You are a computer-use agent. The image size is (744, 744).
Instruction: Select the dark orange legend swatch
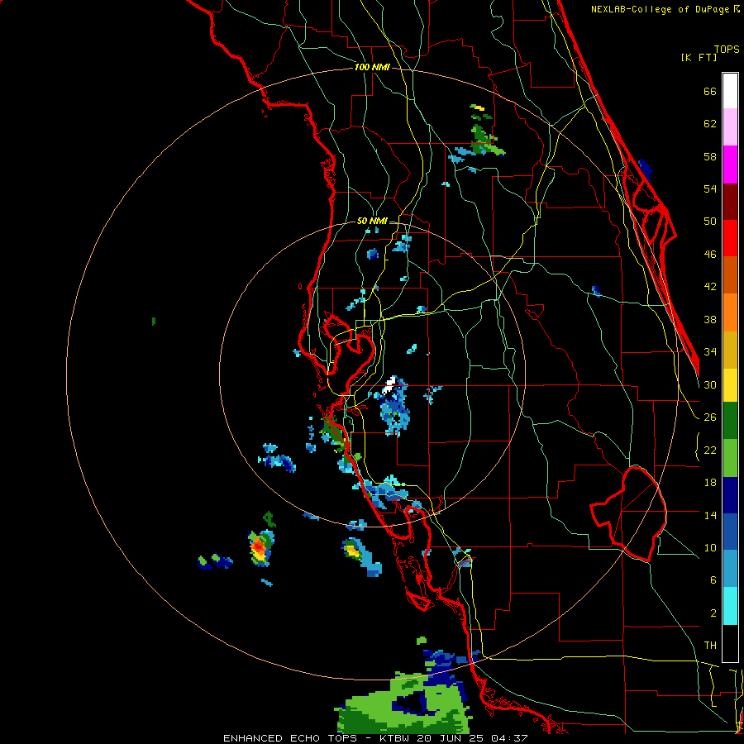(730, 274)
